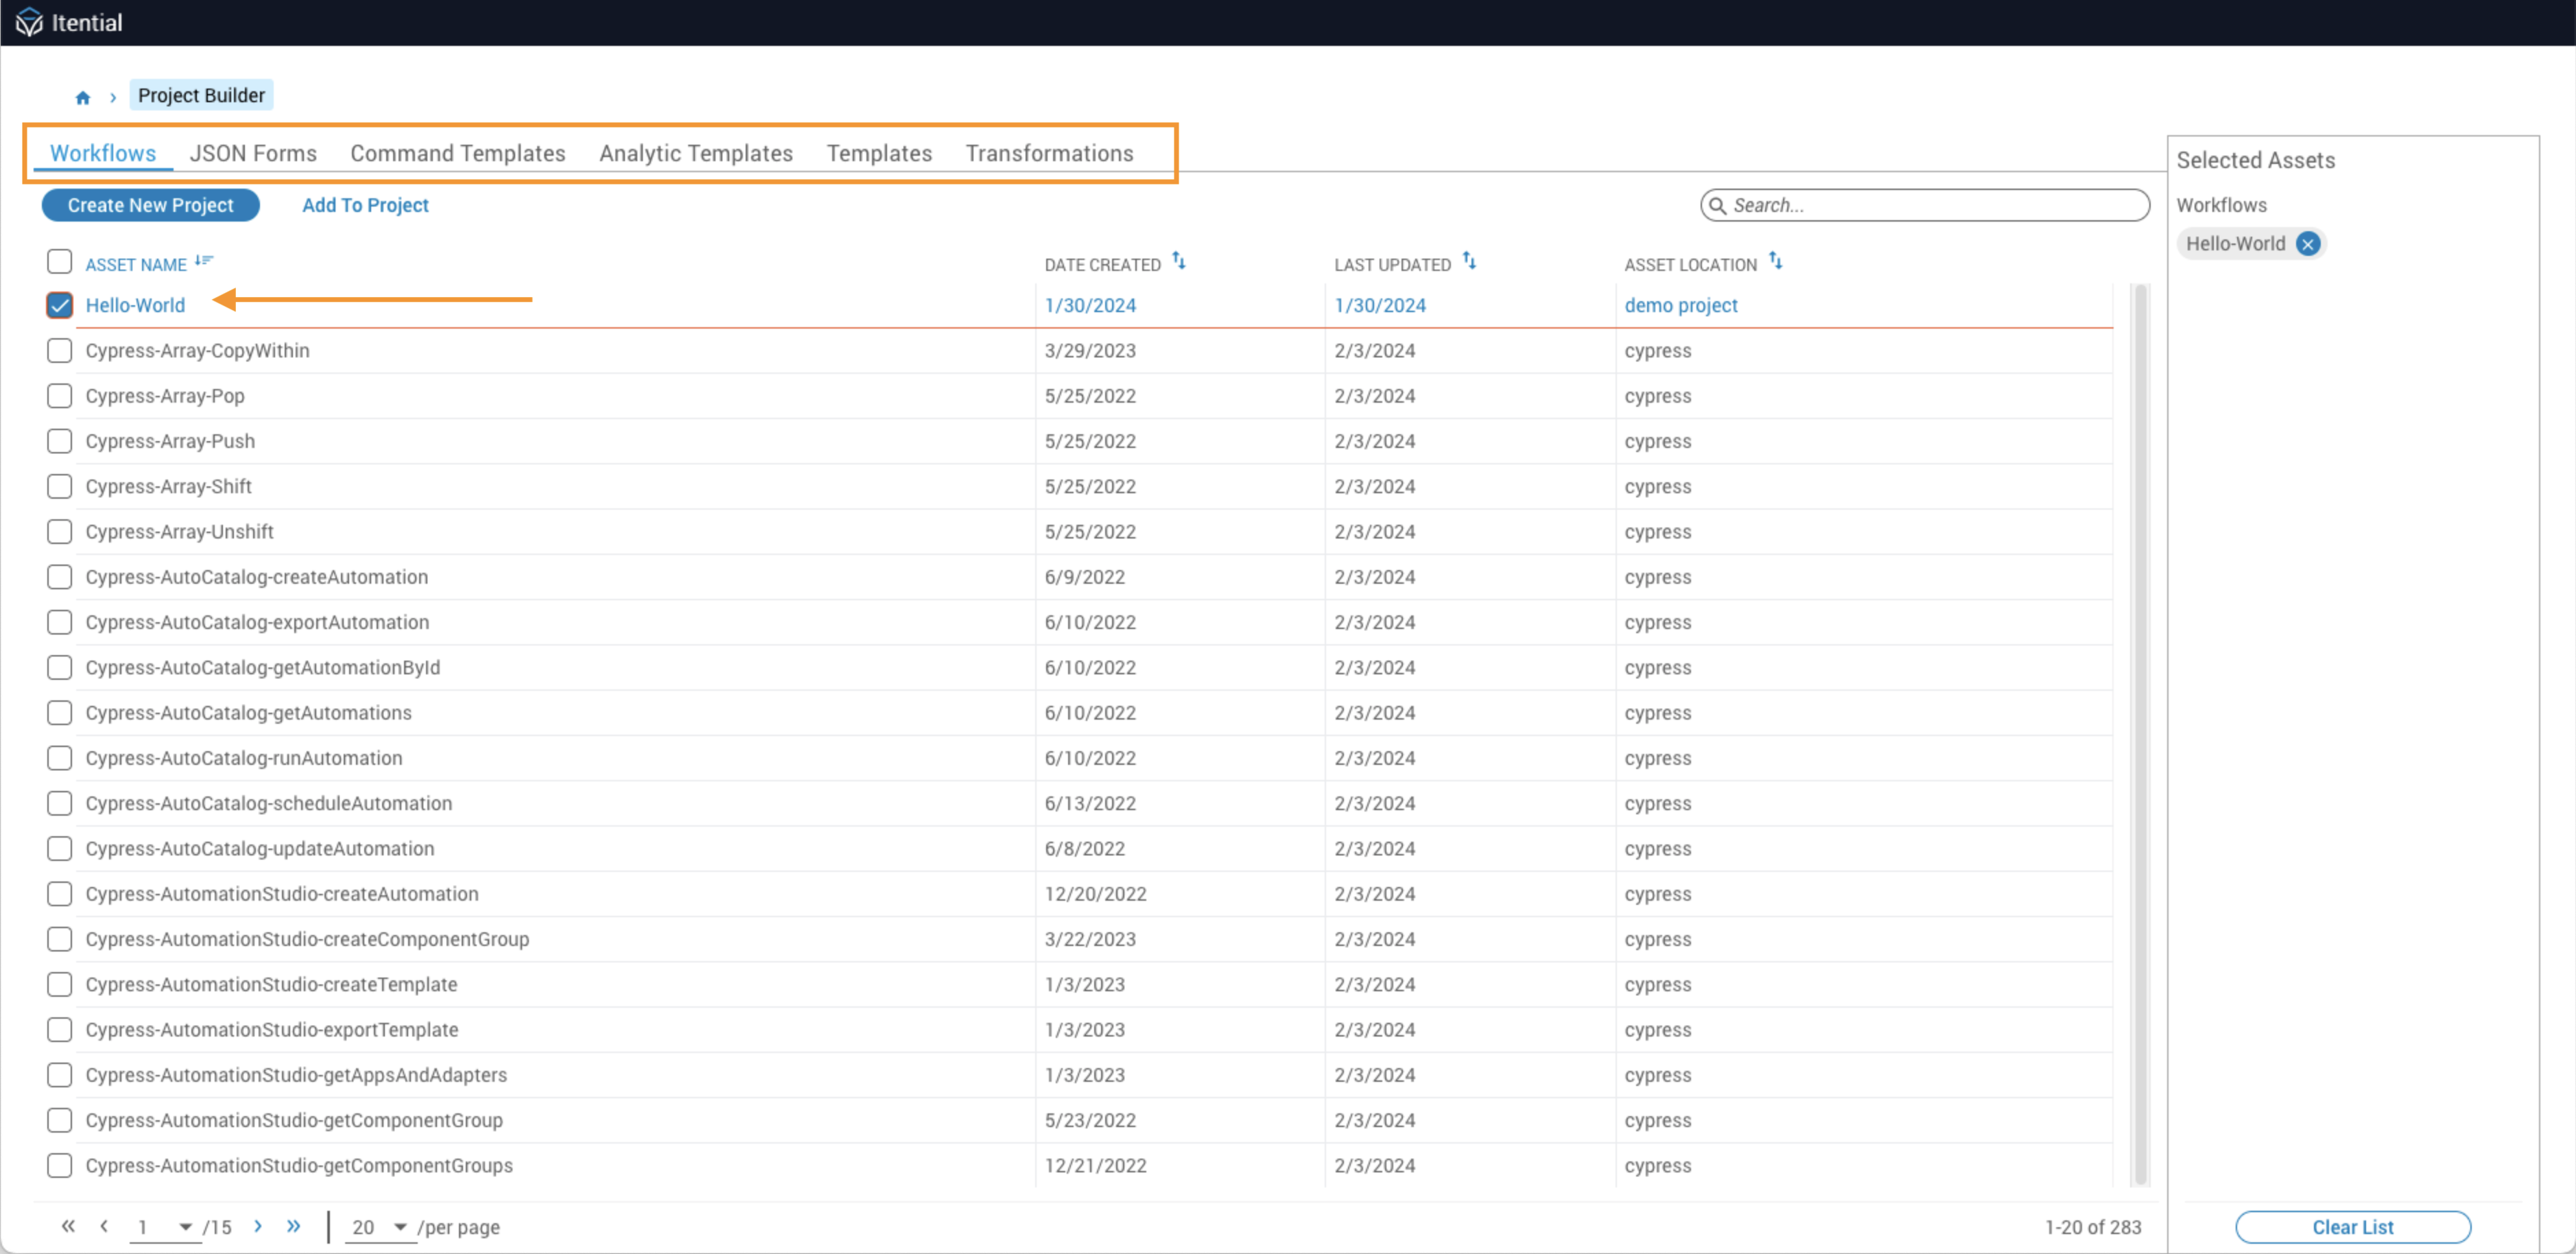Uncheck the Hello-World workflow checkbox
The image size is (2576, 1254).
tap(60, 306)
